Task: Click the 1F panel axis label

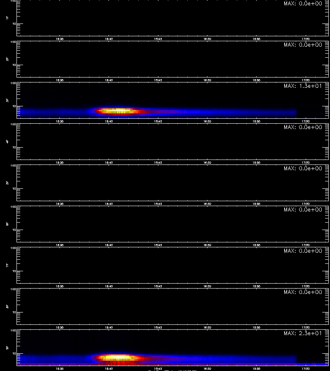Action: 7,18
